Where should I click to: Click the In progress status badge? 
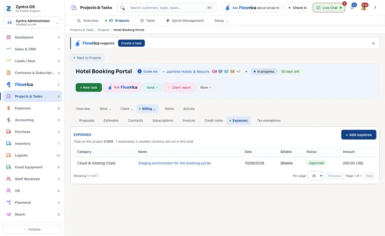click(x=264, y=71)
